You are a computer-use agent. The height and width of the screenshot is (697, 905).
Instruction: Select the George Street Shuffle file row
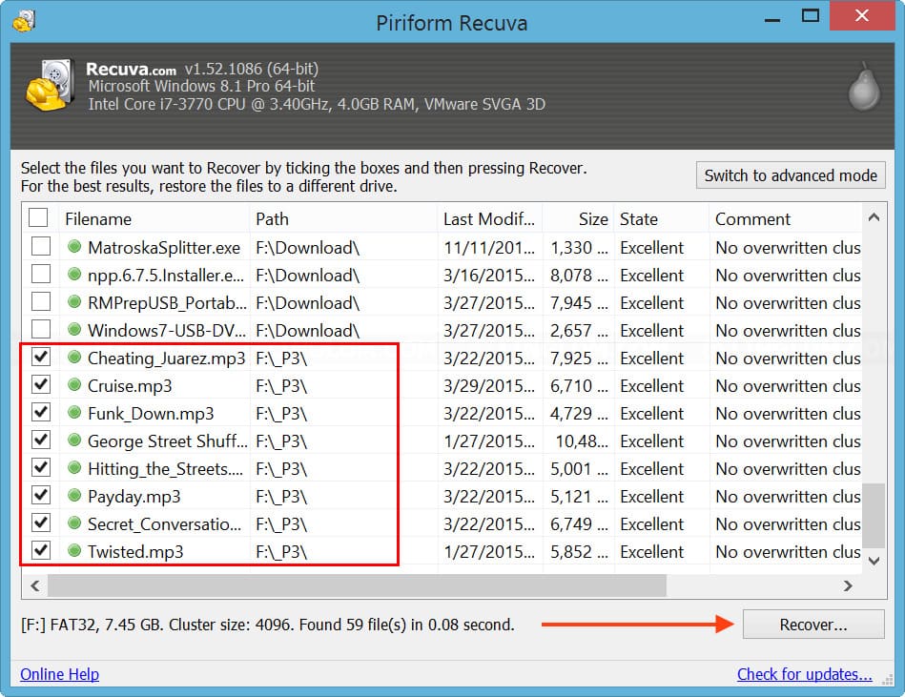[x=167, y=441]
